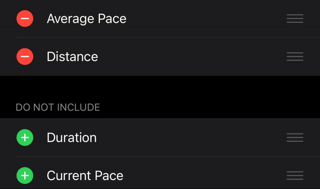Select the reorder handle next to Duration
Screen dimensions: 320x189
click(x=295, y=137)
